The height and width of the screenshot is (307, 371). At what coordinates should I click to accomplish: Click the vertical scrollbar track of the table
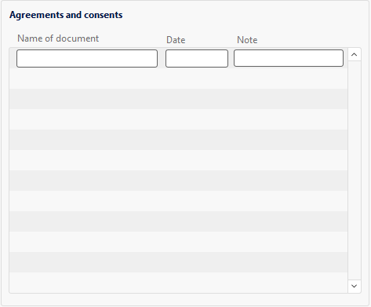[x=355, y=170]
